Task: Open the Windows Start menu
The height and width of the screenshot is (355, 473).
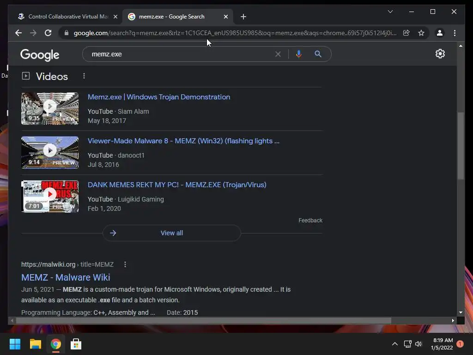Action: (x=15, y=344)
